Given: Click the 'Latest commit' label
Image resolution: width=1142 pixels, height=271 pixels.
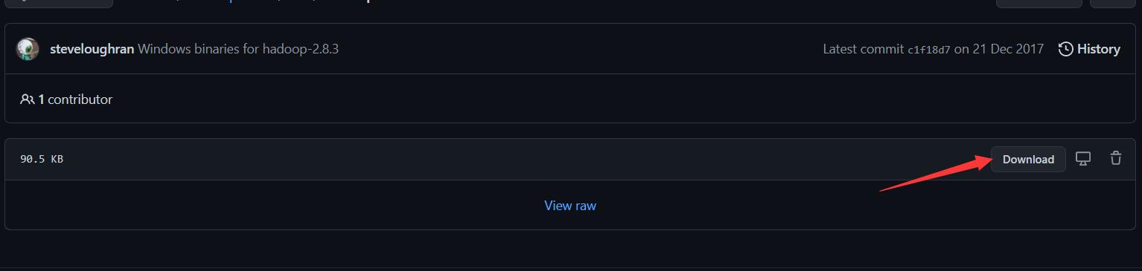Looking at the screenshot, I should pos(863,49).
